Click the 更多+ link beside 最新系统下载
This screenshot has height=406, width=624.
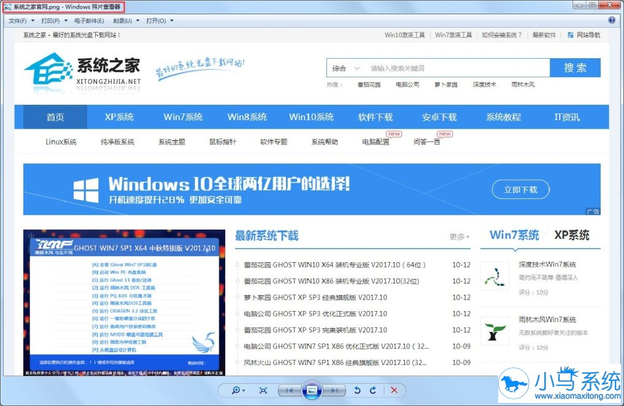(460, 237)
